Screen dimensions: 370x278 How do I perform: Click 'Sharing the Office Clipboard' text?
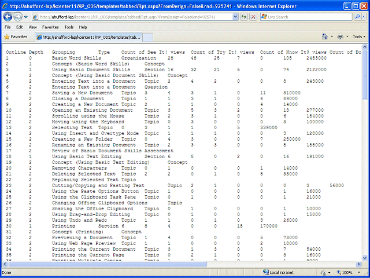[92, 209]
